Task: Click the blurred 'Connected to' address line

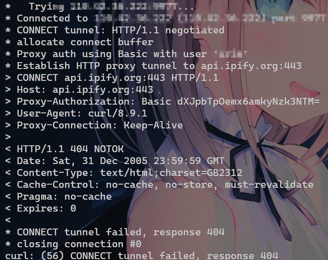Action: (166, 18)
